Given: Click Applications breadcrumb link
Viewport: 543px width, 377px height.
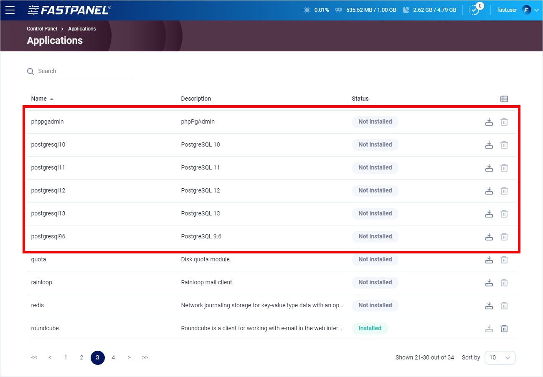Looking at the screenshot, I should pyautogui.click(x=82, y=29).
